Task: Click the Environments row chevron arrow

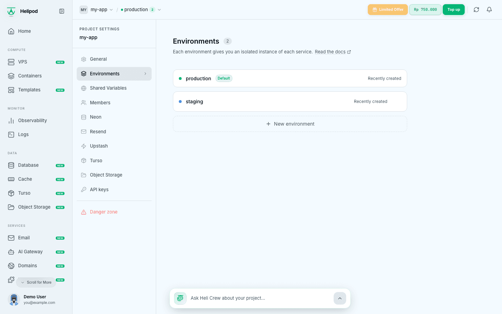Action: [145, 74]
